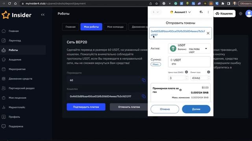This screenshot has width=252, height=141.
Task: Open Роботы sidebar section
Action: [23, 50]
